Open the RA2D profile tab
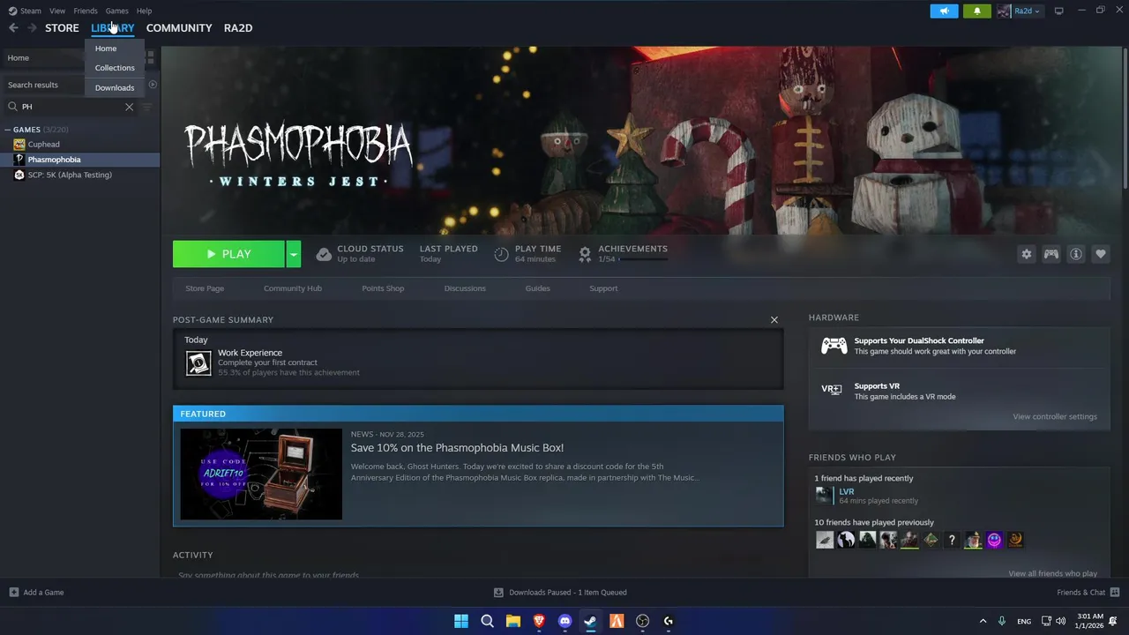This screenshot has width=1129, height=635. 238,28
